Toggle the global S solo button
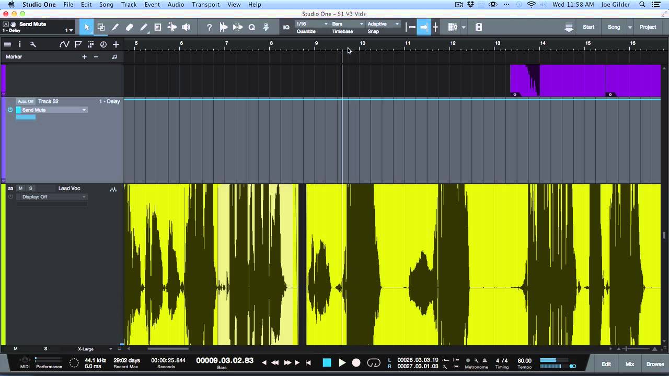The image size is (669, 376). tap(45, 349)
